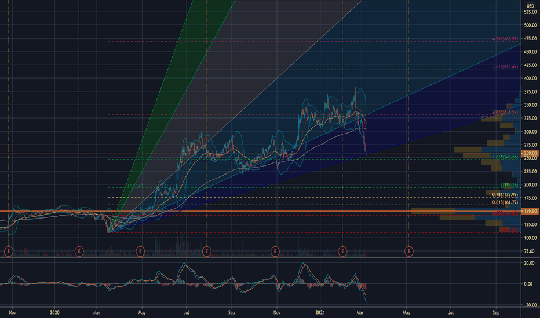
Task: Click the Sep label following 2021 on time axis
Action: [496, 312]
